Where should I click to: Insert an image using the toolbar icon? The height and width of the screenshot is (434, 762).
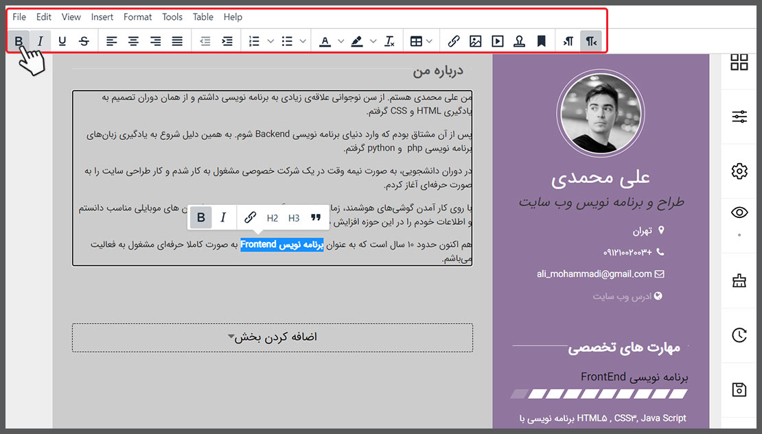click(475, 41)
